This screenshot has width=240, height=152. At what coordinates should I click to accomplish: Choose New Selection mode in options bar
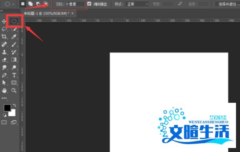coord(23,4)
